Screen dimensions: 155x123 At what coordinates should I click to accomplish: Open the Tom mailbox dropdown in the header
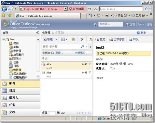[141, 24]
